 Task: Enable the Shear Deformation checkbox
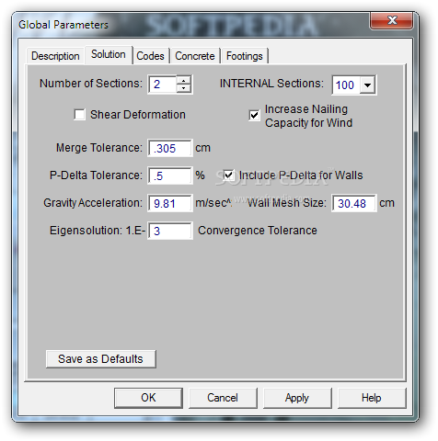80,115
